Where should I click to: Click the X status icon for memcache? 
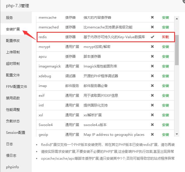coord(152,18)
